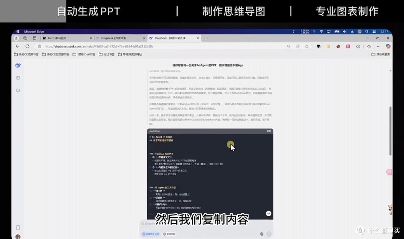Open the volume speaker icon
Image resolution: width=404 pixels, height=239 pixels.
tap(345, 31)
